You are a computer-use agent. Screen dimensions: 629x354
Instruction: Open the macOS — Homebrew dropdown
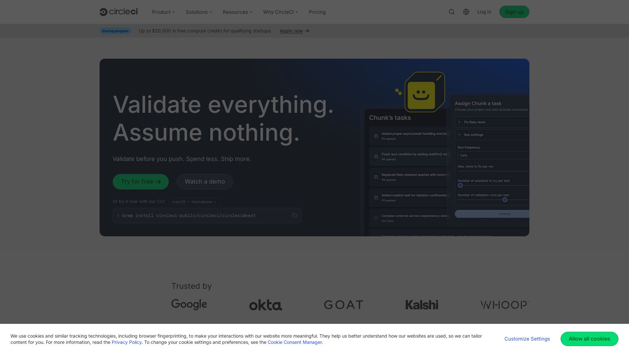pyautogui.click(x=194, y=202)
